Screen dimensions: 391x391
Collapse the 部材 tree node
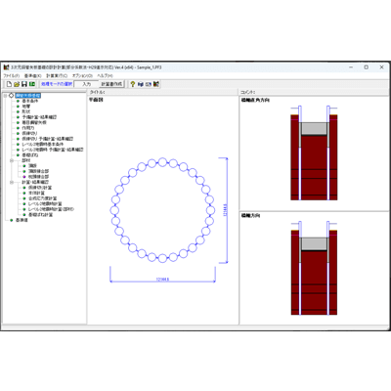[x=12, y=160]
